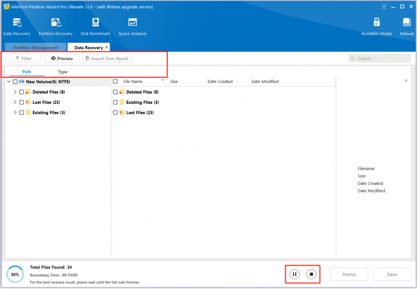Click the Save button
Screen dimensions: 418x289
[x=392, y=274]
